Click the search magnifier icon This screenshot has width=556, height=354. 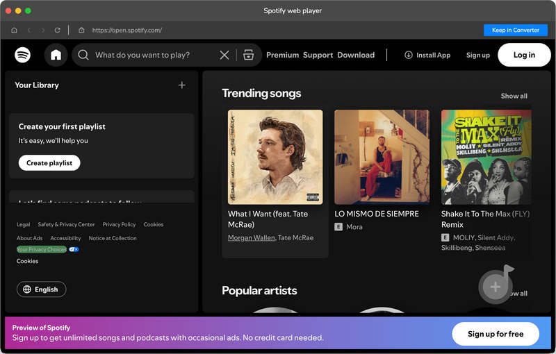(x=83, y=55)
